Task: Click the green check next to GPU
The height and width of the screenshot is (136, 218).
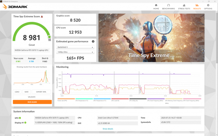Action: [20, 118]
